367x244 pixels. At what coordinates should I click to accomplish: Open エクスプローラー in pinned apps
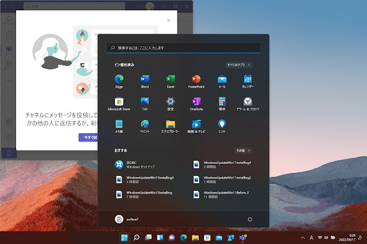click(x=171, y=127)
